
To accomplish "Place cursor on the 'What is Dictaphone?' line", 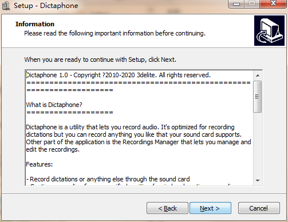I will 54,105.
